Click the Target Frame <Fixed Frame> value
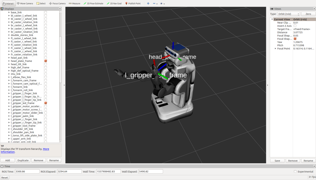Image resolution: width=316 pixels, height=180 pixels. [302, 29]
